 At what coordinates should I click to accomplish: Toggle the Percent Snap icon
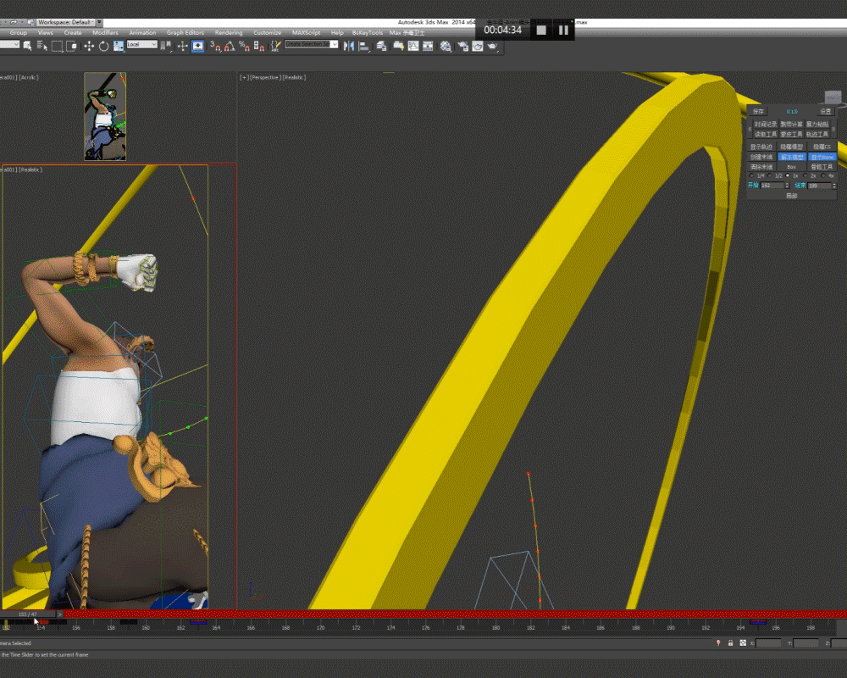point(244,46)
